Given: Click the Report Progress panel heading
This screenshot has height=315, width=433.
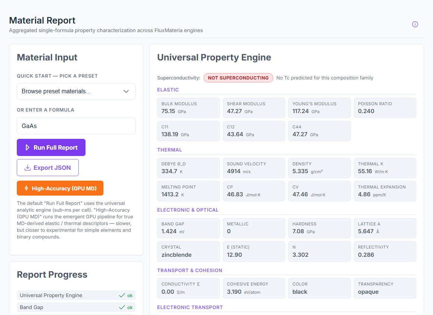Looking at the screenshot, I should [x=52, y=275].
